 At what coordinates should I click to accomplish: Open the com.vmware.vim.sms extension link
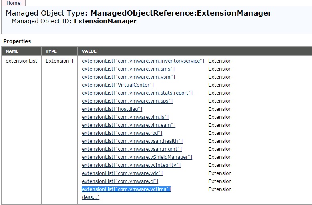pyautogui.click(x=128, y=69)
